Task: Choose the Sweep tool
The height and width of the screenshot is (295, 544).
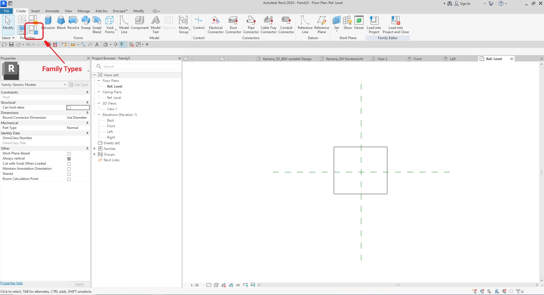Action: (86, 23)
